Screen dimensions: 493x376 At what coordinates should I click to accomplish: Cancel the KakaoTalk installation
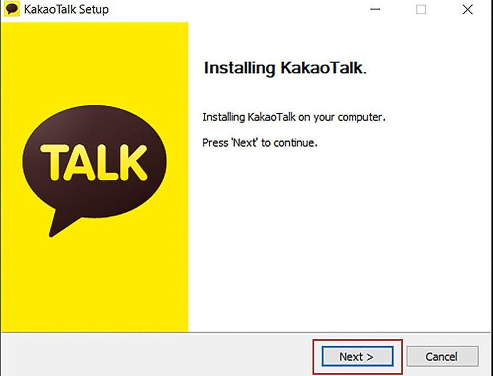coord(442,356)
